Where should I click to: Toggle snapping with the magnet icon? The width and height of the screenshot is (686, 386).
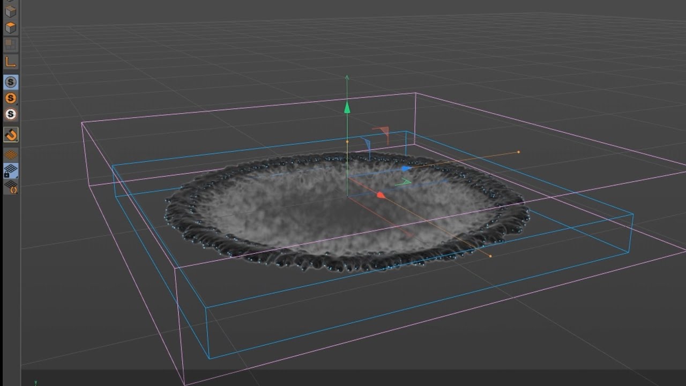[x=11, y=135]
